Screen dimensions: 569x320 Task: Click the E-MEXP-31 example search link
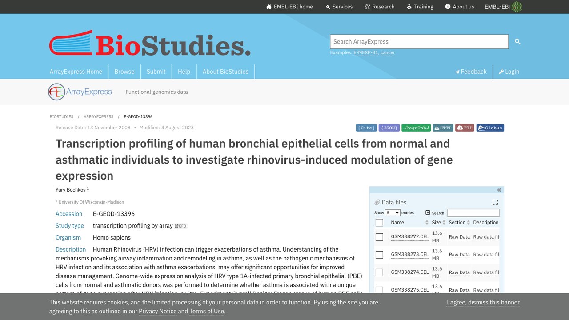click(366, 52)
